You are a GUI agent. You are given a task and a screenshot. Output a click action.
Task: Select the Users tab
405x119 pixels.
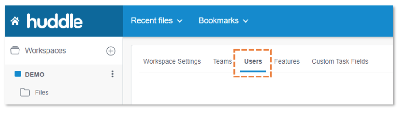click(x=253, y=61)
